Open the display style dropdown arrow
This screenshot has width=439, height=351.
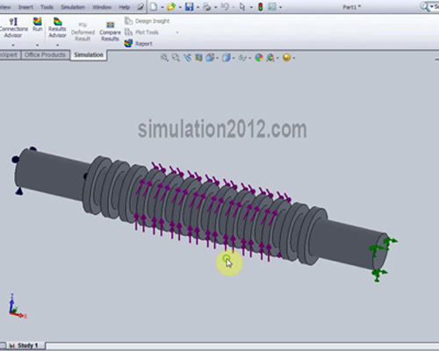tap(234, 58)
